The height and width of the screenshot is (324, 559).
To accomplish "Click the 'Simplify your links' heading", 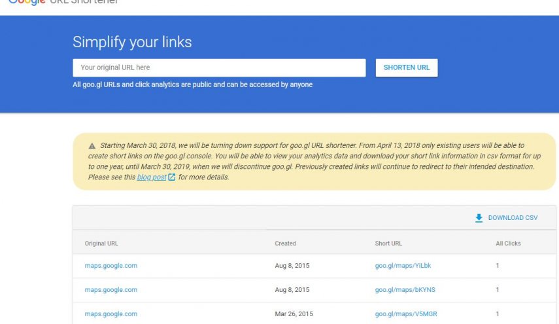I will point(132,42).
